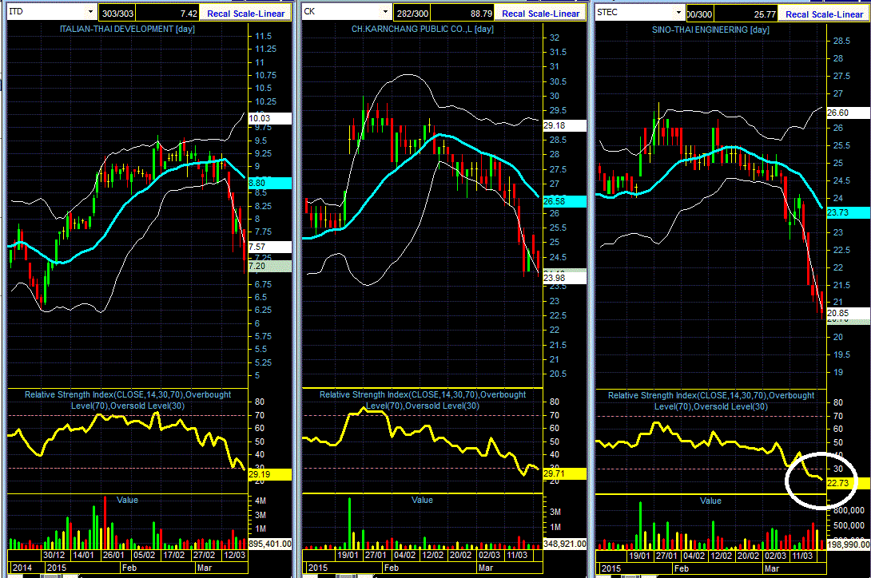Click the ITD symbol text field
Screen dimensions: 871x578
click(x=47, y=12)
